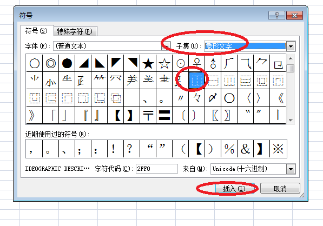
Task: Click the help question mark button
Action: [276, 16]
